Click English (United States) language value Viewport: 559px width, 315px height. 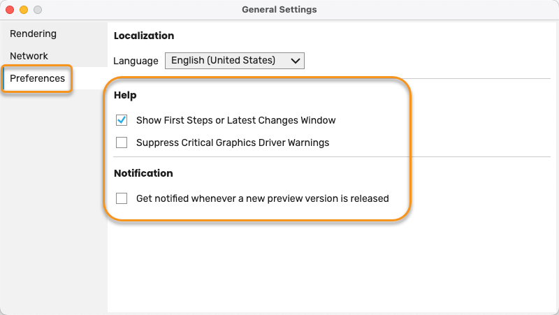pos(223,60)
